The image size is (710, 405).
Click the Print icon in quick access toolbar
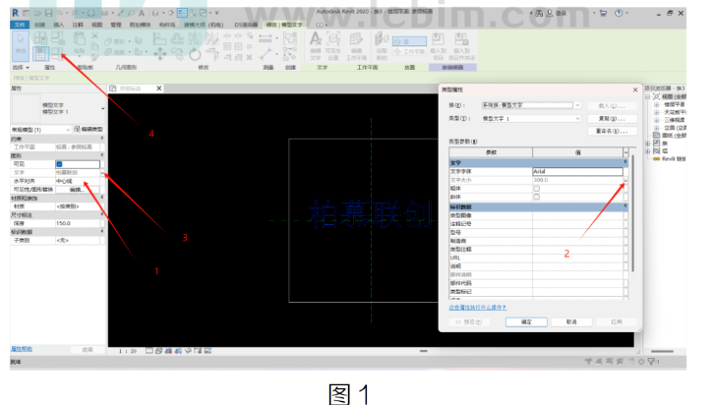[91, 13]
